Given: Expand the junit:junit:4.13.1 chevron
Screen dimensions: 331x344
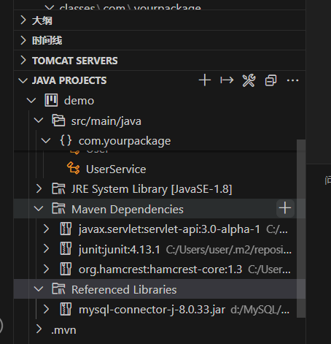Looking at the screenshot, I should (x=46, y=249).
